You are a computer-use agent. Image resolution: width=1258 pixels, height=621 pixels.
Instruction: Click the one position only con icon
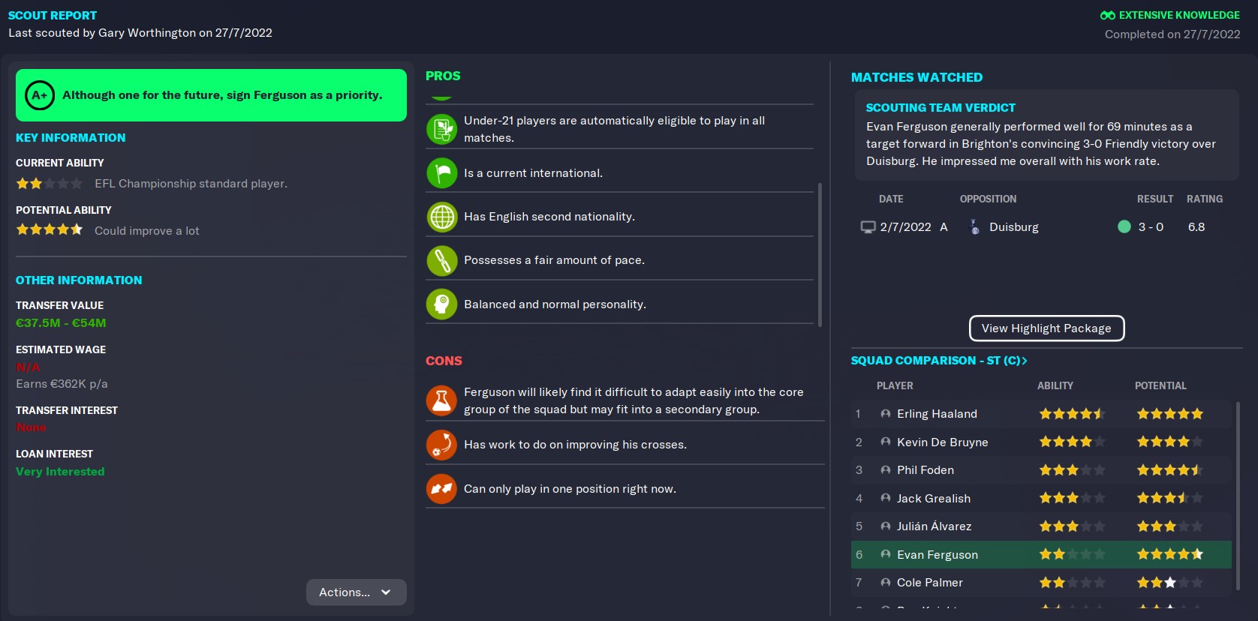point(442,488)
